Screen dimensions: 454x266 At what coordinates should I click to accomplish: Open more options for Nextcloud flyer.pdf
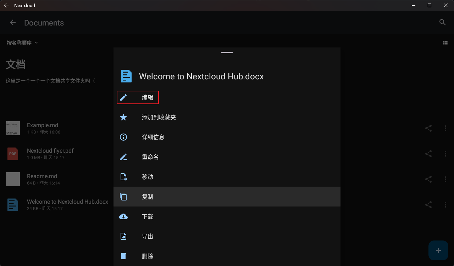pos(445,154)
